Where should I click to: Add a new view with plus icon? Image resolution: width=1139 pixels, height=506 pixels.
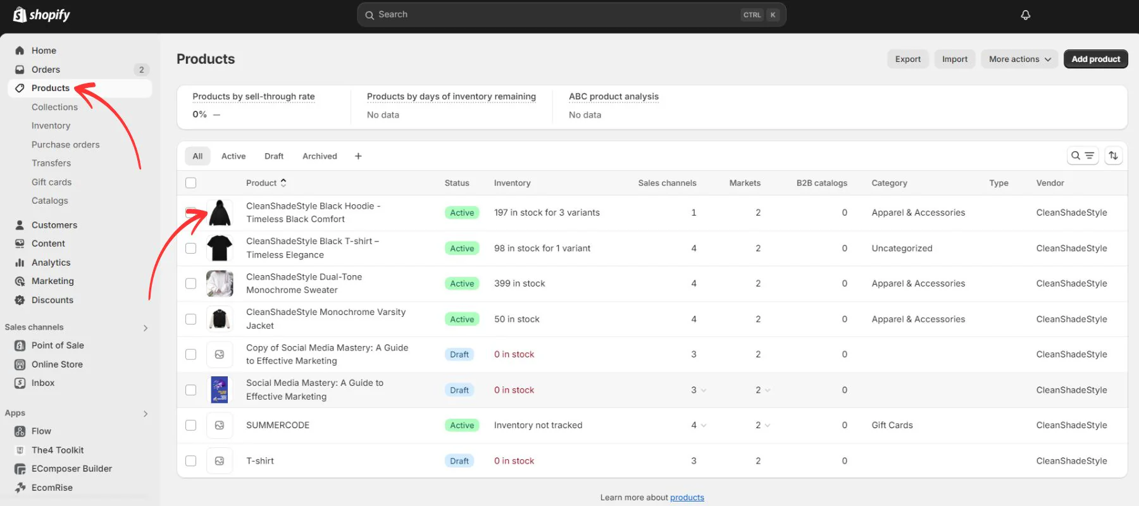coord(358,156)
